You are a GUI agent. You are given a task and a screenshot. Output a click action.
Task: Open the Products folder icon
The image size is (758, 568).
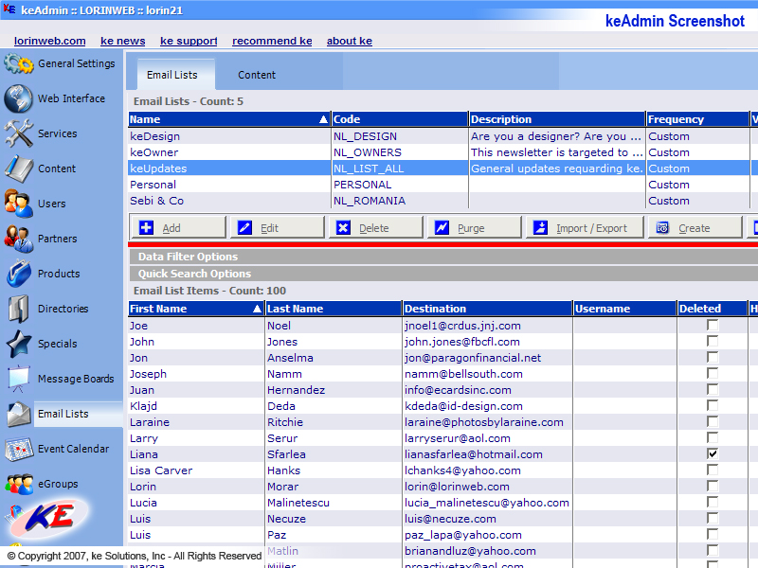click(x=19, y=274)
